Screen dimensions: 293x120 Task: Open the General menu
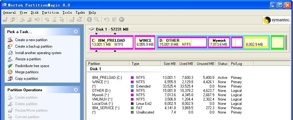tap(9, 12)
